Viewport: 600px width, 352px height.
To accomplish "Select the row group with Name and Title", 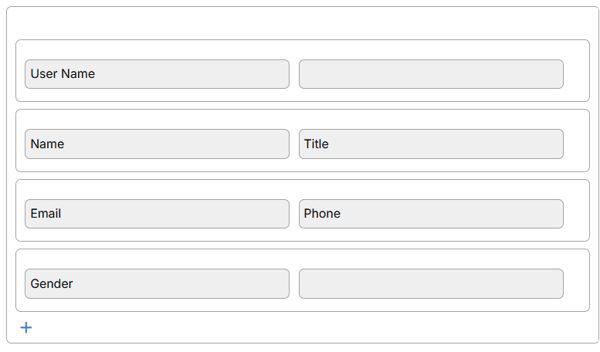I will point(576,141).
